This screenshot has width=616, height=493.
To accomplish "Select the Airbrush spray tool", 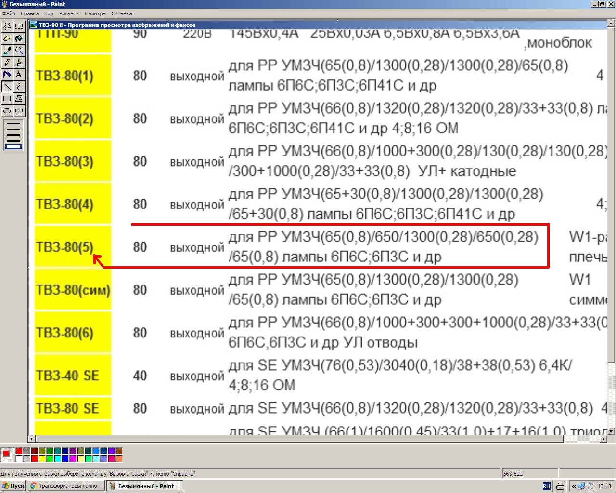I will point(7,75).
